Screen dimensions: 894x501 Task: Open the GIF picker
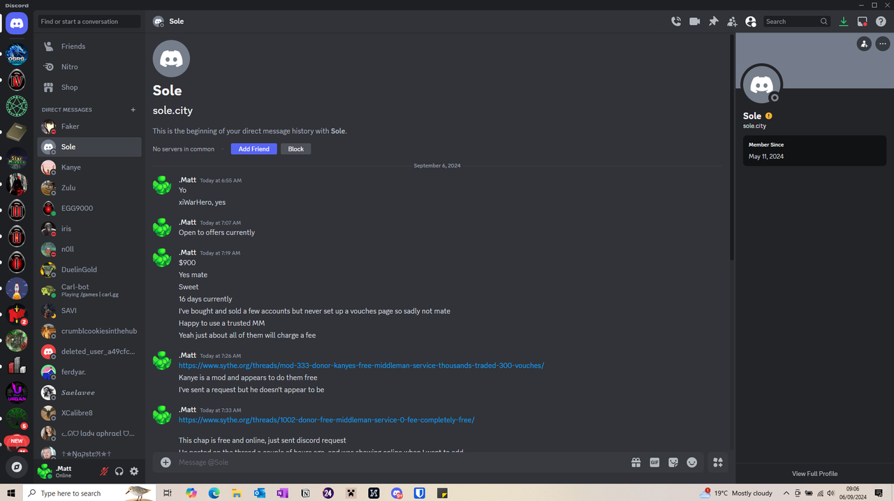click(654, 463)
